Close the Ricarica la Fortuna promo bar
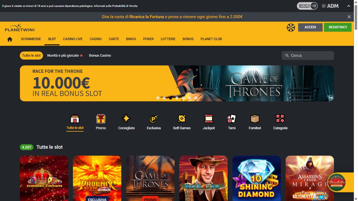The image size is (358, 201). point(349,17)
